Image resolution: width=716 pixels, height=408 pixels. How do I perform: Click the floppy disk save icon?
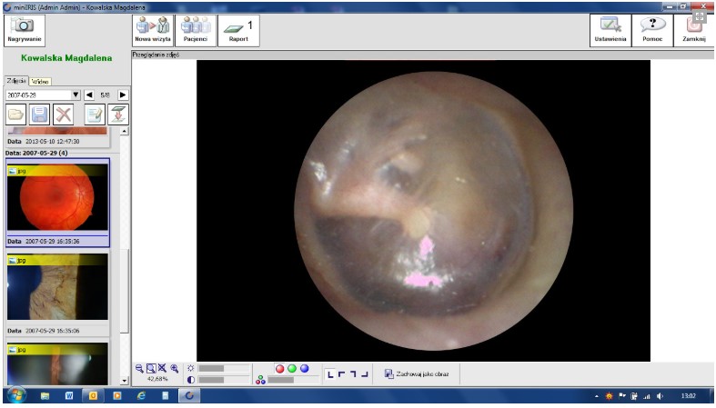point(39,114)
